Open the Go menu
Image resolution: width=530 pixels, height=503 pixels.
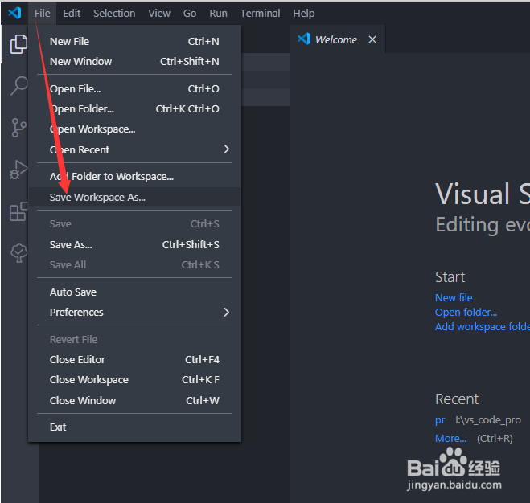tap(190, 13)
